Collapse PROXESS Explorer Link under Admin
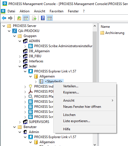The width and height of the screenshot is (128, 146). [25, 137]
